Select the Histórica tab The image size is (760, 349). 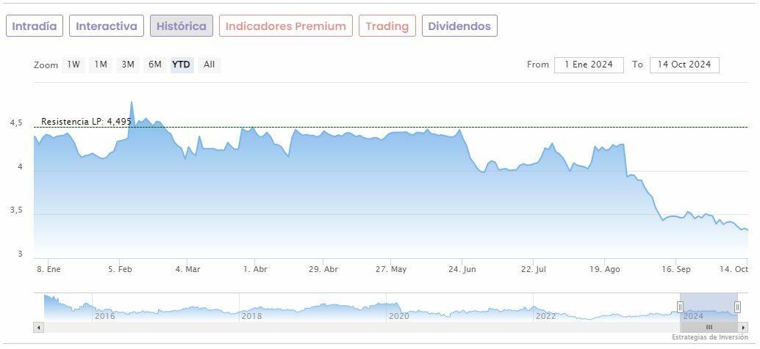(x=182, y=26)
